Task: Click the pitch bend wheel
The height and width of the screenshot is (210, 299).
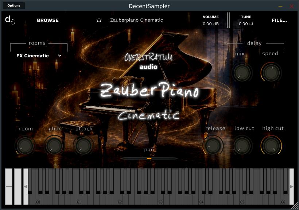Action: tap(9, 187)
